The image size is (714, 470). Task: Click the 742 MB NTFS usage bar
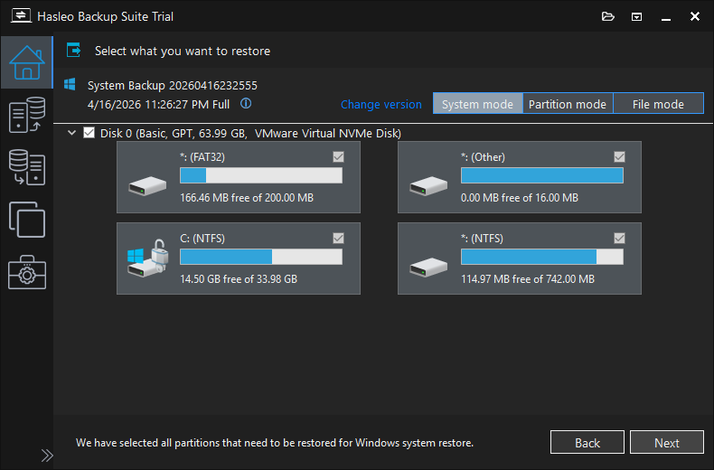(x=542, y=257)
